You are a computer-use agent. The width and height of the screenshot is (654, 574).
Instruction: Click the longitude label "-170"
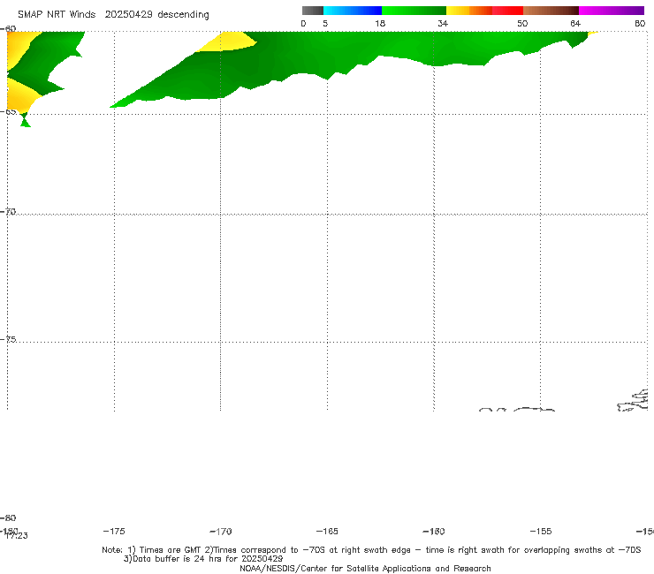tap(221, 531)
